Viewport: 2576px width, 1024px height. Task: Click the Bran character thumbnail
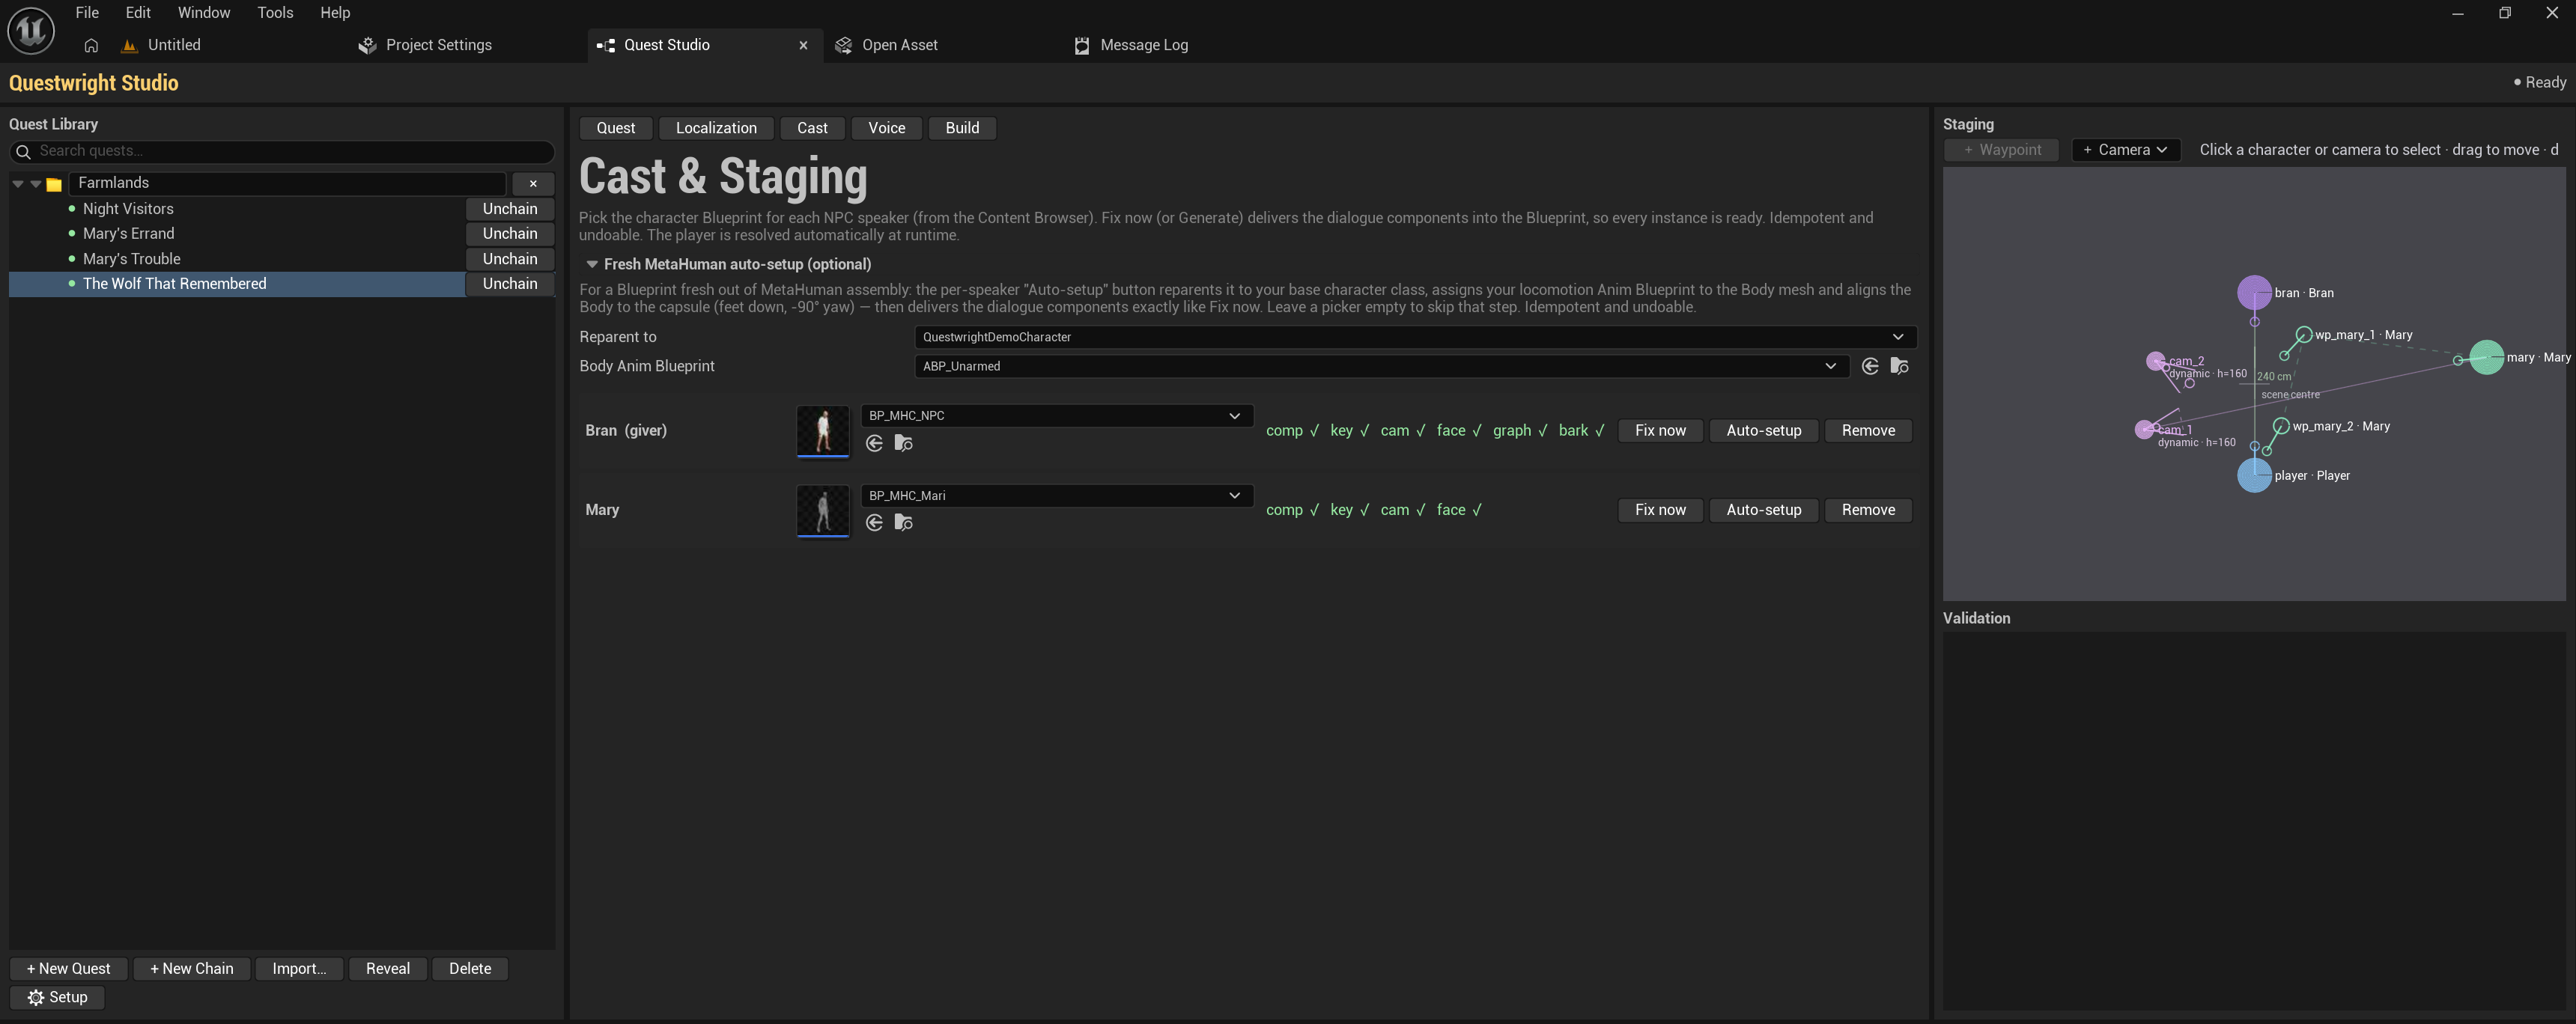(x=822, y=431)
